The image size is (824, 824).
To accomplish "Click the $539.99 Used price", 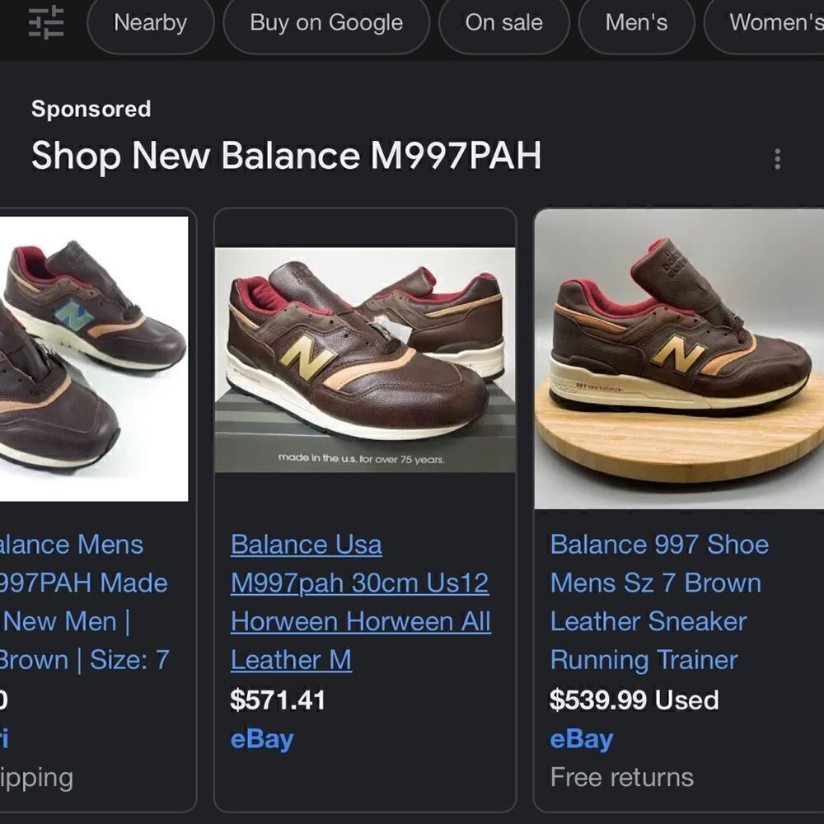I will [634, 700].
